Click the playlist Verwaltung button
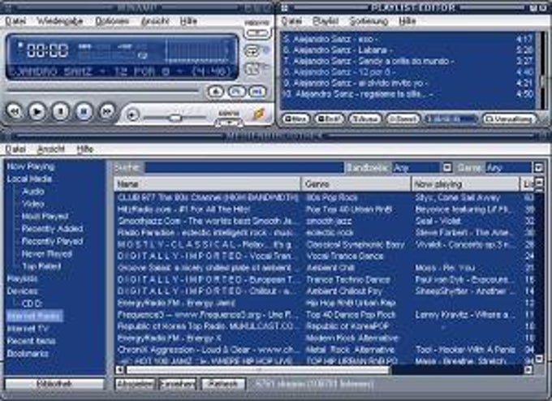The width and height of the screenshot is (552, 401). click(x=510, y=119)
